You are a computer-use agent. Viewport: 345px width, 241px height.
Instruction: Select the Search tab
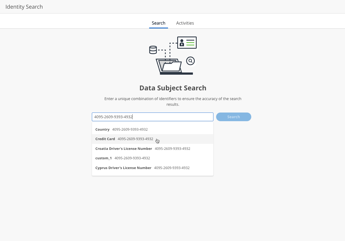(x=159, y=23)
